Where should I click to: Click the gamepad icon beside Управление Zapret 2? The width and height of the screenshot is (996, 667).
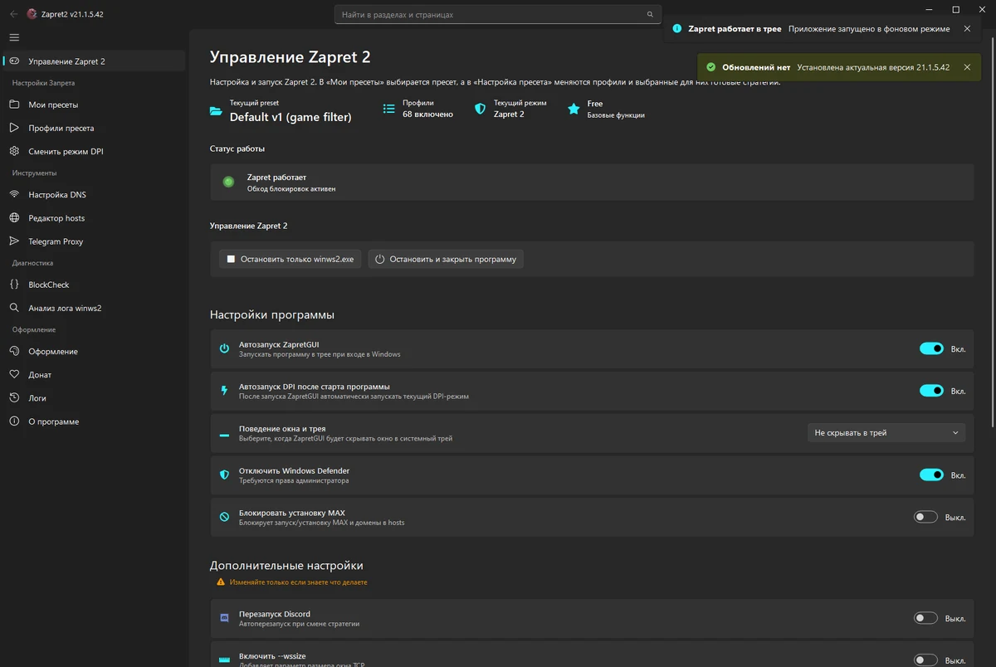tap(14, 61)
